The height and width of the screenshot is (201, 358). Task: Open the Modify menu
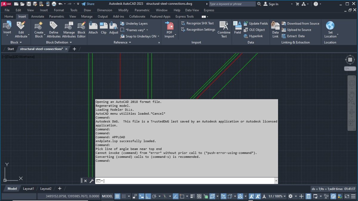123,10
